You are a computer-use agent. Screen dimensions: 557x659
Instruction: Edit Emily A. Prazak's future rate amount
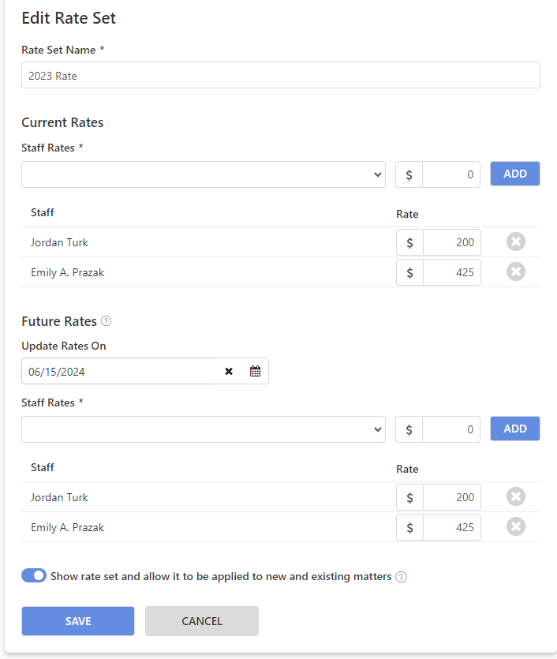[451, 527]
